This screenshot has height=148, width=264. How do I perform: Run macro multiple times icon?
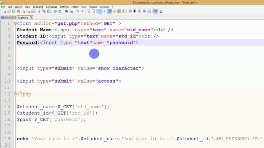pyautogui.click(x=144, y=11)
